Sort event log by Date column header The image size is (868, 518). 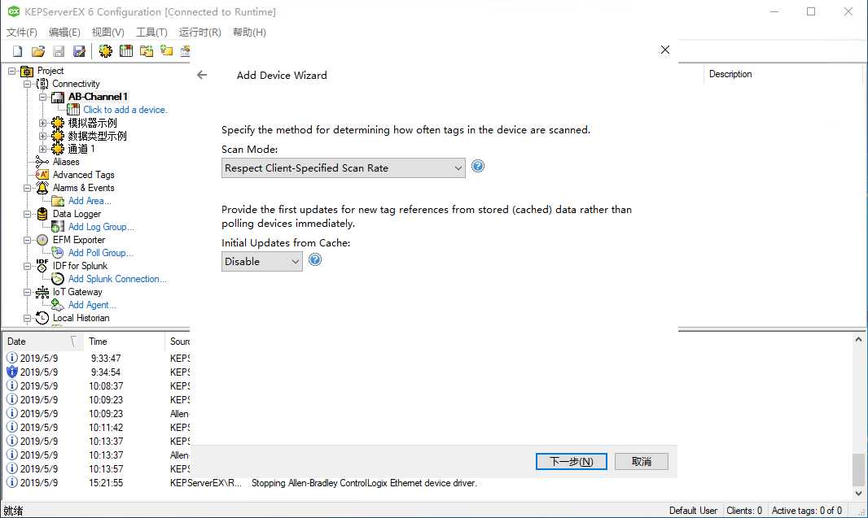(x=42, y=342)
